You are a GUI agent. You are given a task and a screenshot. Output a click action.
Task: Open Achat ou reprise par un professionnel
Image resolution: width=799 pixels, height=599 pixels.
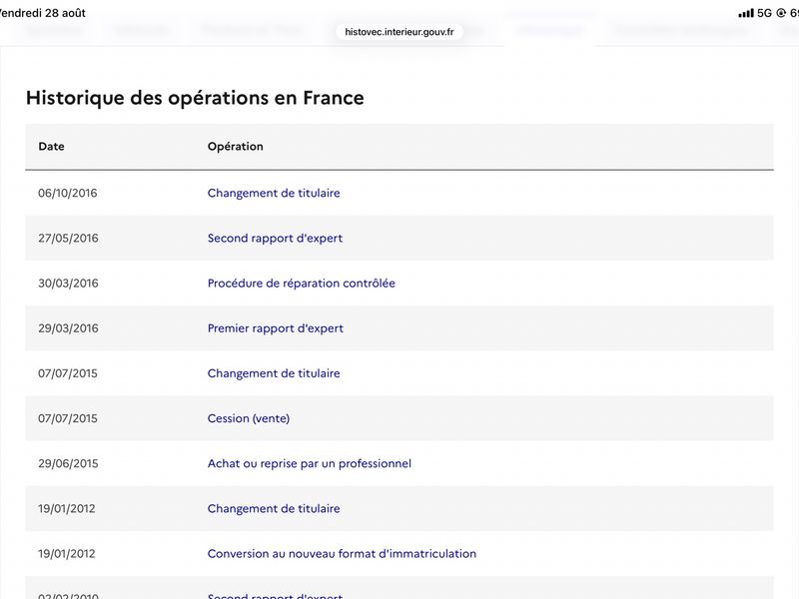(x=310, y=463)
